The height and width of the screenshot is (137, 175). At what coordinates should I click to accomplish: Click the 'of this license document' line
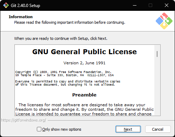click(x=65, y=85)
